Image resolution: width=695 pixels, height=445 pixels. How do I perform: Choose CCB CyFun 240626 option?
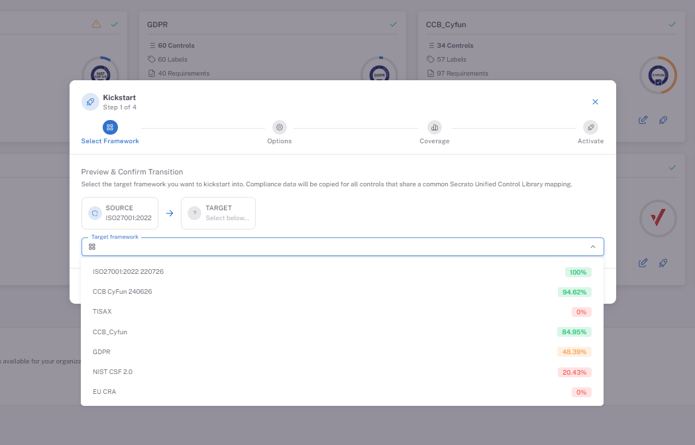point(342,292)
